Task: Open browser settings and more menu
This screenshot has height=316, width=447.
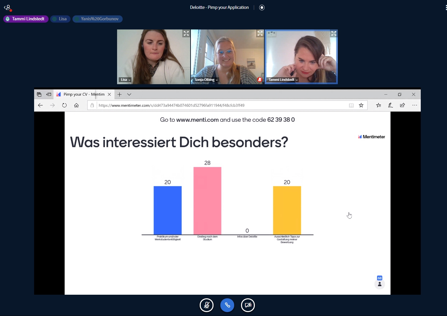Action: click(x=415, y=105)
